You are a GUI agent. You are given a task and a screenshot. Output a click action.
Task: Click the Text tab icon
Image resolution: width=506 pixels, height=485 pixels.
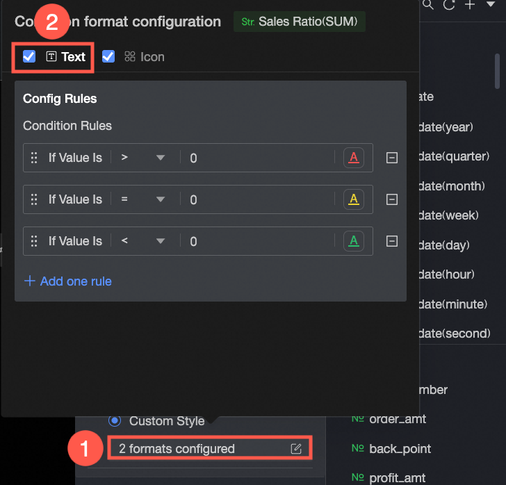coord(51,56)
